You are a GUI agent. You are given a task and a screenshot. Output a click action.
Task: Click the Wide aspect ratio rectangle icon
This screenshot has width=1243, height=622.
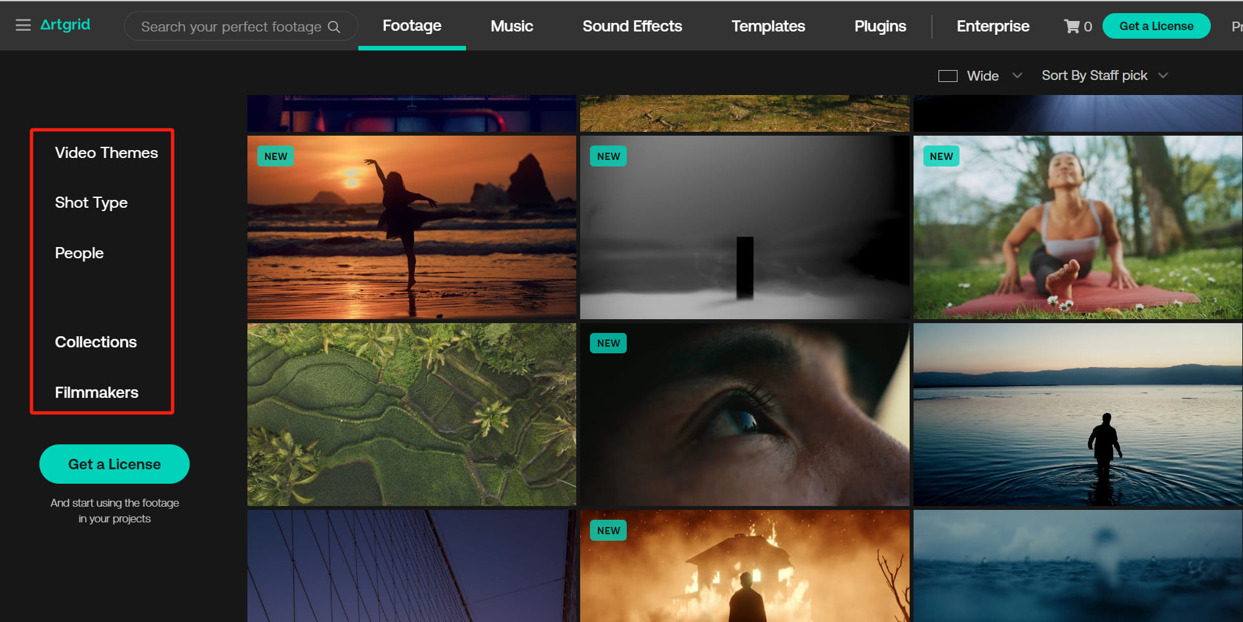(947, 76)
